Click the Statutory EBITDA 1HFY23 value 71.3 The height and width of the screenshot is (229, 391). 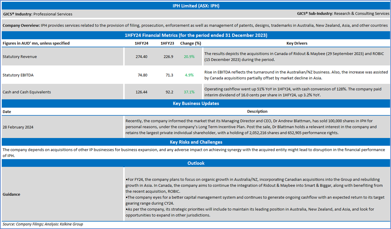click(x=169, y=75)
